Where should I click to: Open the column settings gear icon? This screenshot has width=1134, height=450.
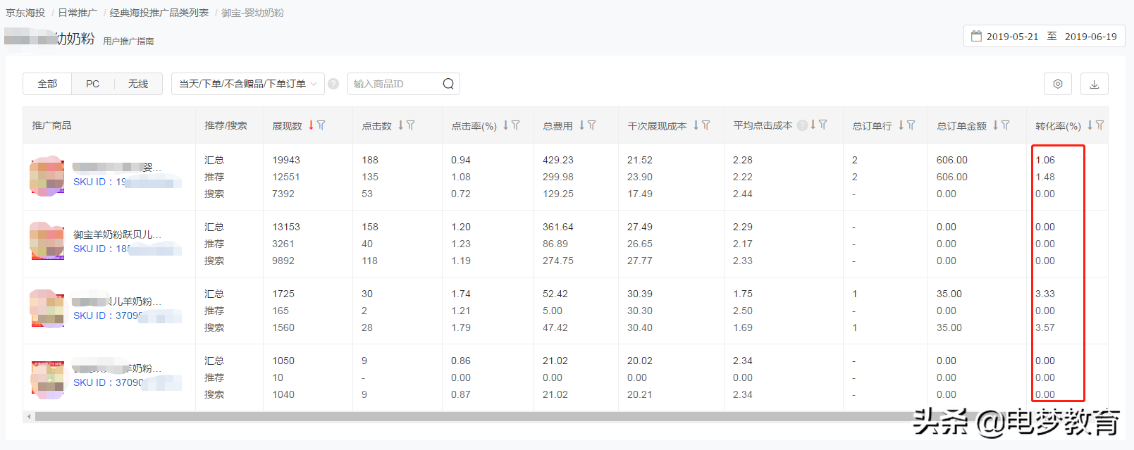1057,84
